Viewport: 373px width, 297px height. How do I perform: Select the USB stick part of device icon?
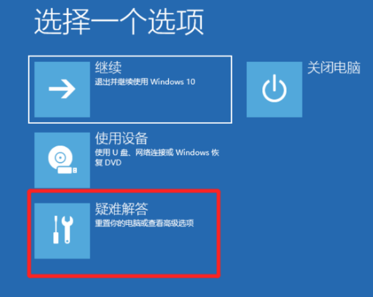click(67, 170)
